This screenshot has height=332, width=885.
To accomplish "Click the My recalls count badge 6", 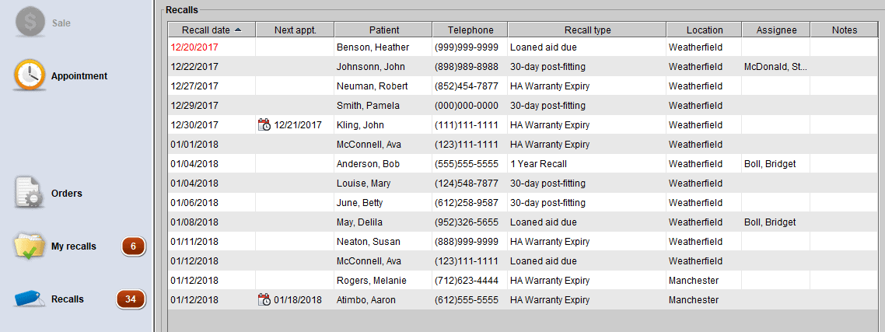I will (x=133, y=246).
